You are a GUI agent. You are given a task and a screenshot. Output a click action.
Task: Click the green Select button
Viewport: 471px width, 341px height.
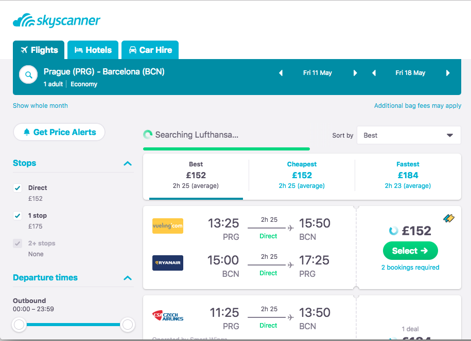click(410, 251)
